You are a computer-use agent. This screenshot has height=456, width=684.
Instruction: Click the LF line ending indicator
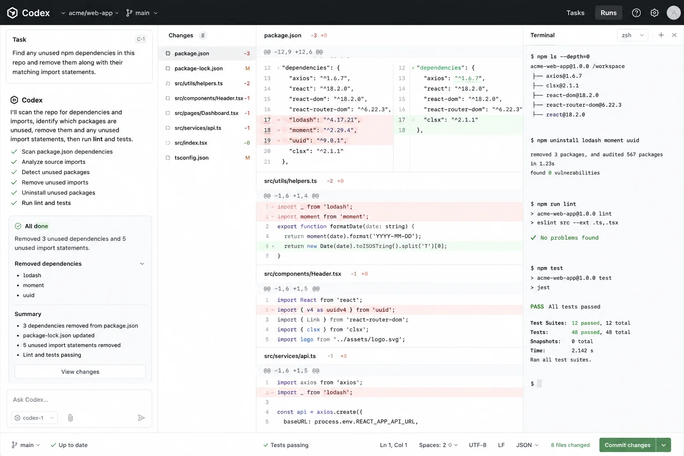501,445
